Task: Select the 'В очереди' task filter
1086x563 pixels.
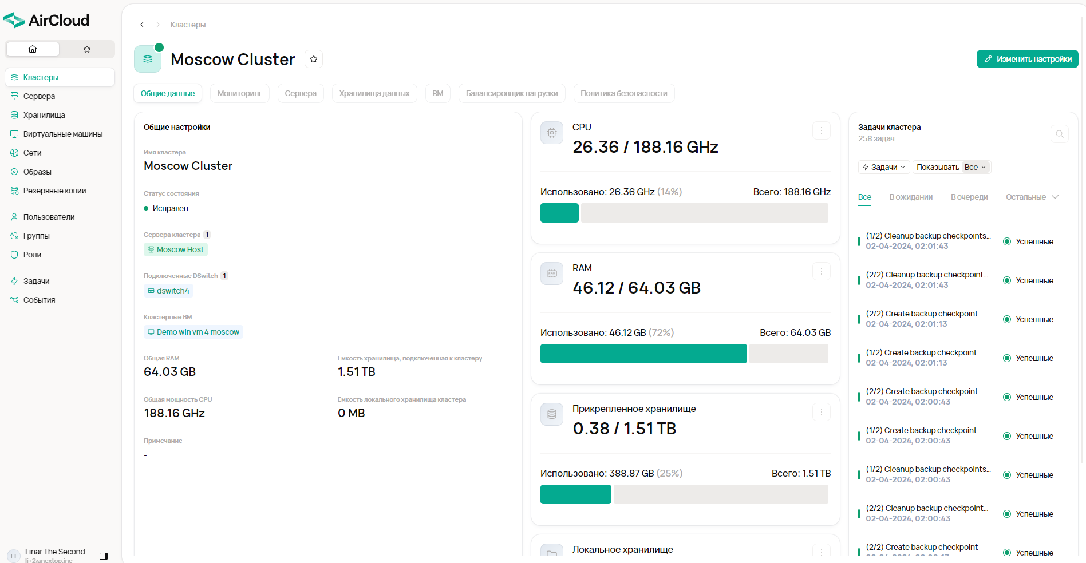Action: [969, 197]
